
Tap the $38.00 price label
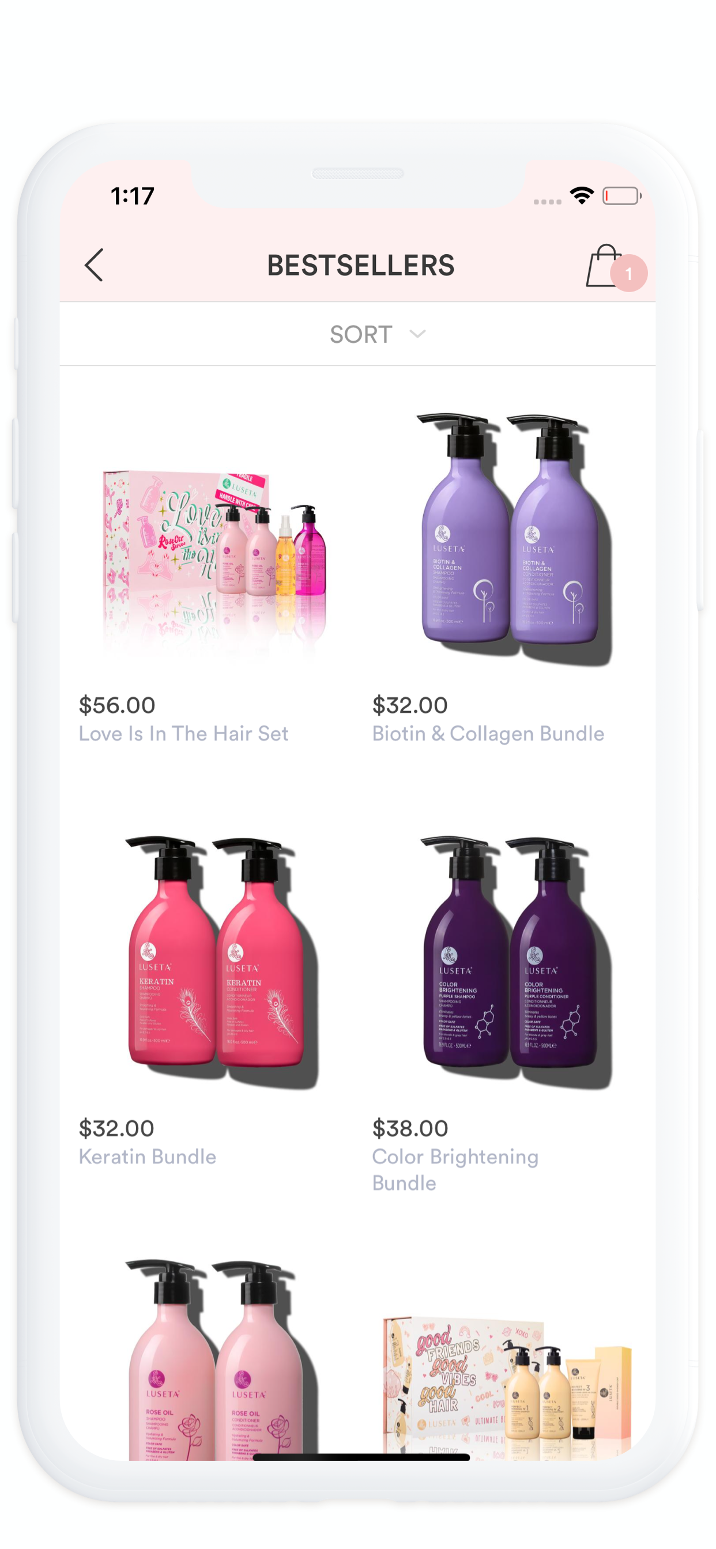point(410,1129)
